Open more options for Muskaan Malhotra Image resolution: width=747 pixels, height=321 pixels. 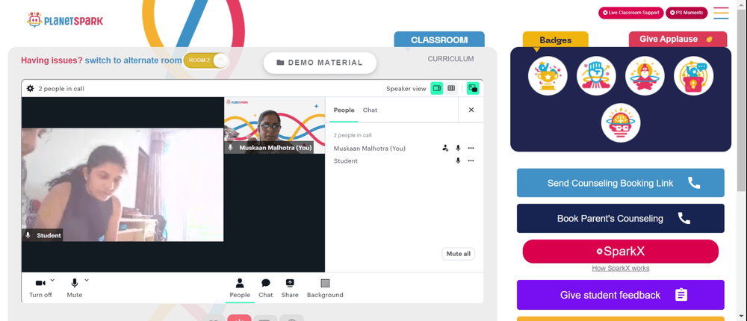click(471, 148)
